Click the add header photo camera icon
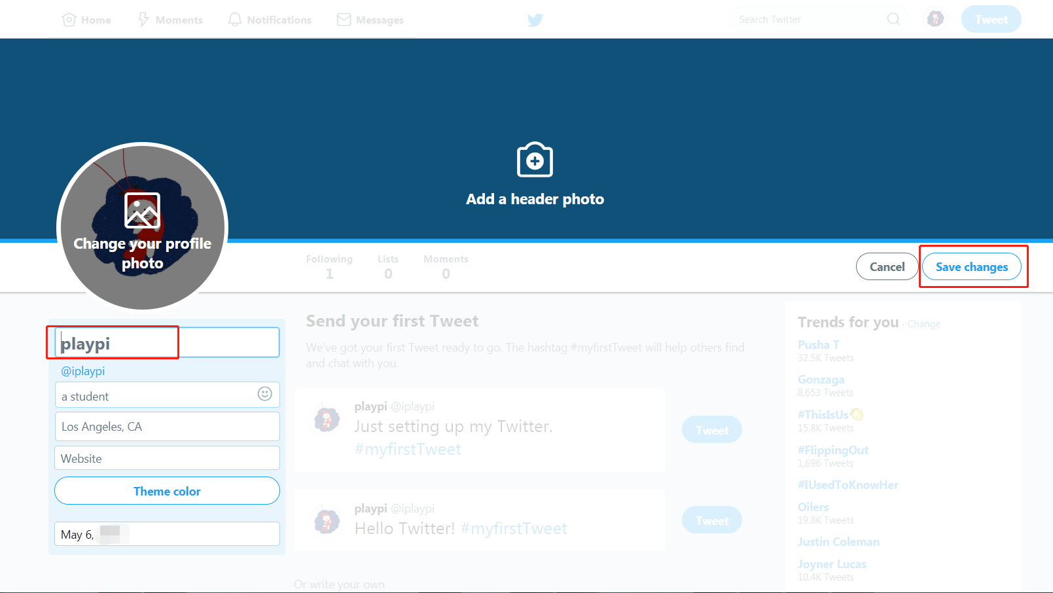This screenshot has height=593, width=1053. (x=535, y=160)
